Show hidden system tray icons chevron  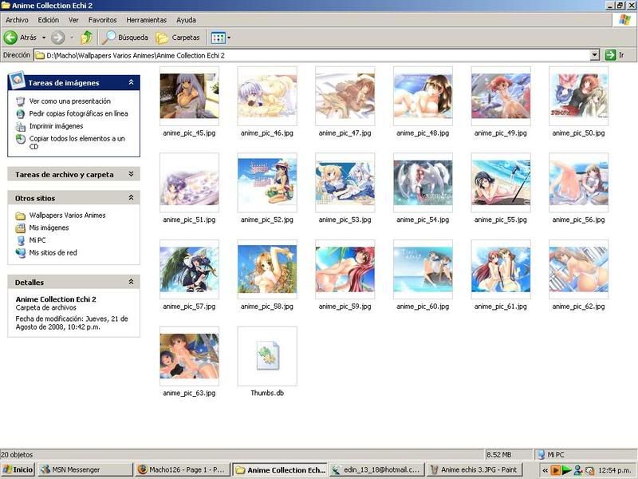(x=545, y=470)
